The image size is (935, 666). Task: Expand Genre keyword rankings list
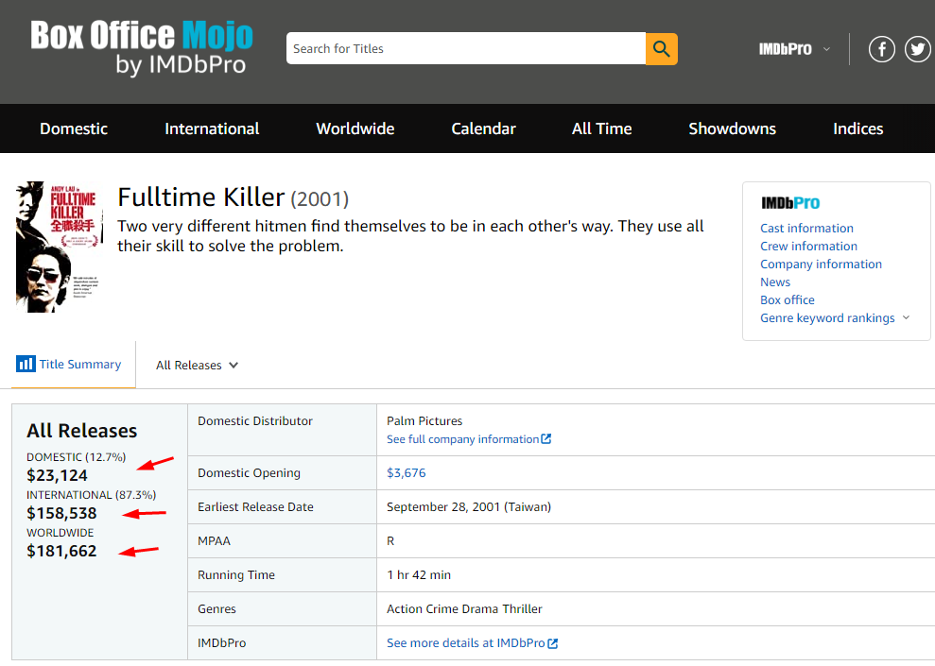click(x=835, y=318)
